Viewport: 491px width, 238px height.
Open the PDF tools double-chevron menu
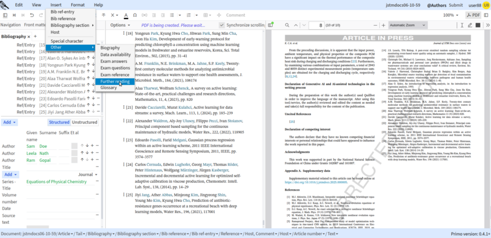pyautogui.click(x=487, y=25)
